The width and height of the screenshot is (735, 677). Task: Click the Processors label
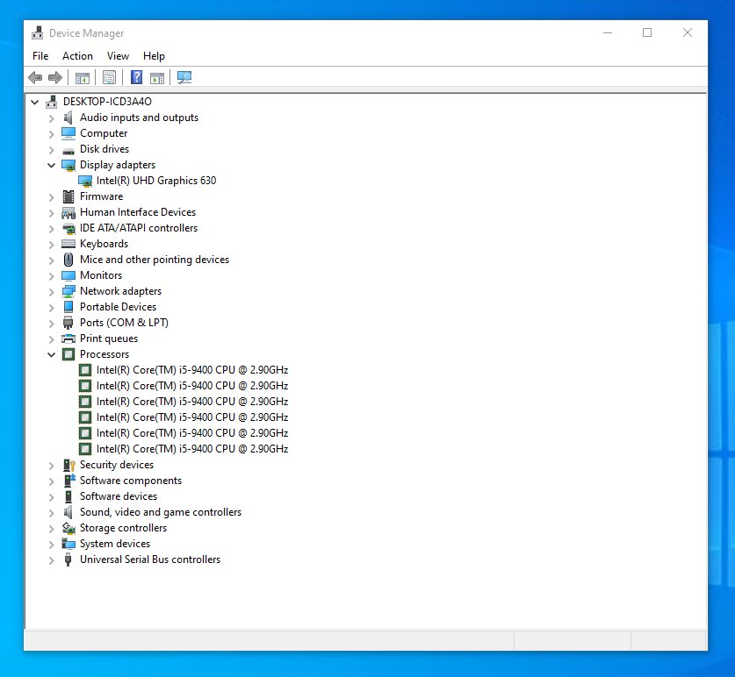click(x=104, y=354)
